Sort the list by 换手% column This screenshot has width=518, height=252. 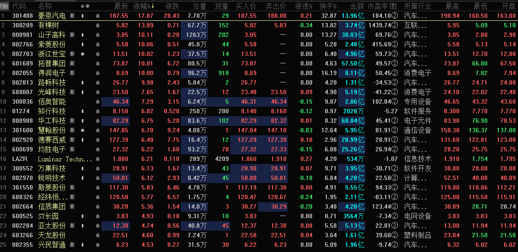(x=328, y=7)
